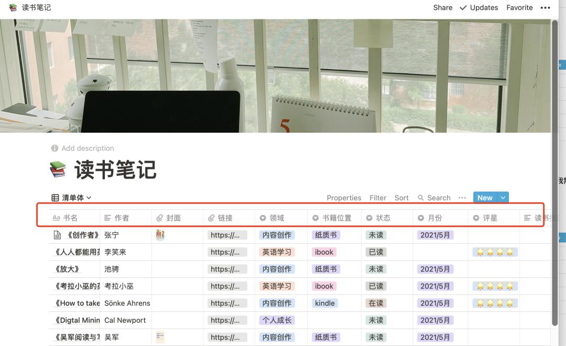The image size is (566, 346).
Task: Click the Aa icon in the 书名 column header
Action: [x=57, y=218]
